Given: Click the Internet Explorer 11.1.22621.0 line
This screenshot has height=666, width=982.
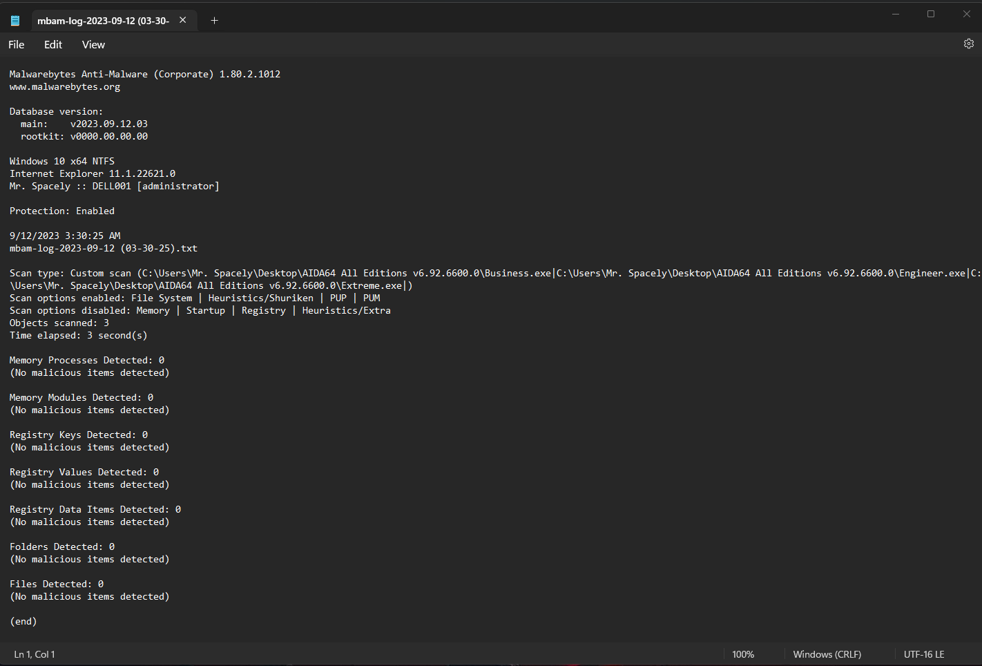Looking at the screenshot, I should coord(93,173).
